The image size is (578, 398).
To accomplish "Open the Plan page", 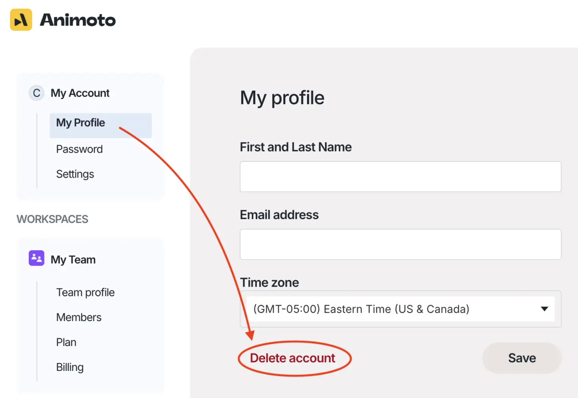I will (66, 342).
